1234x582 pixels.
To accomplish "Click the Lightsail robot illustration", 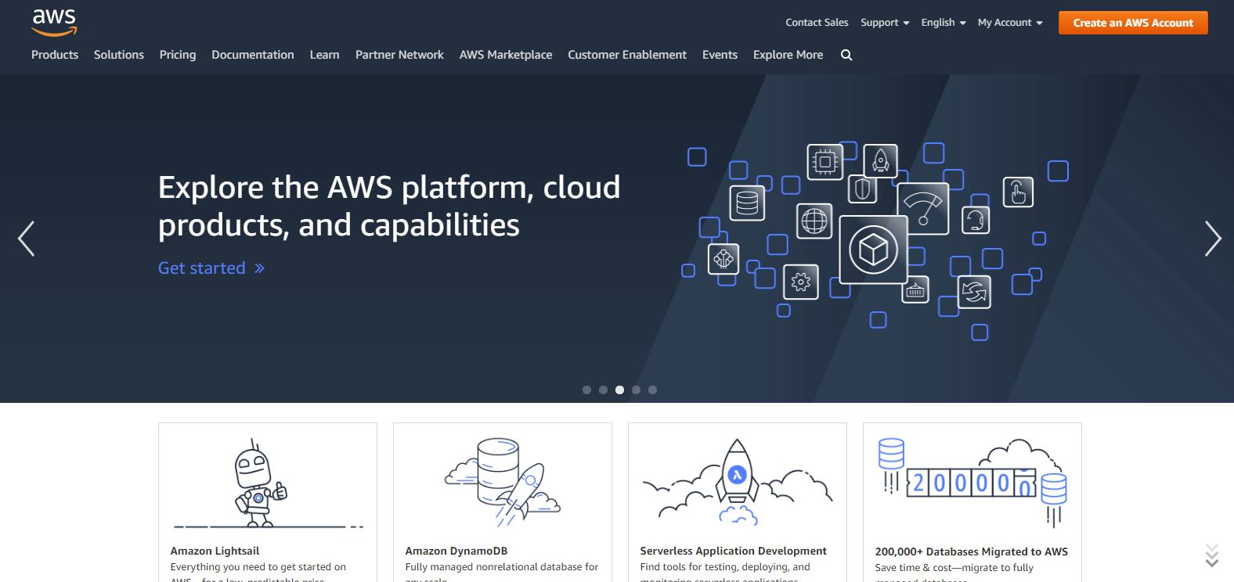I will [x=268, y=483].
